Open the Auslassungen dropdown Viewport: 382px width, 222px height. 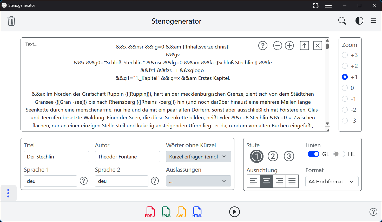[199, 181]
